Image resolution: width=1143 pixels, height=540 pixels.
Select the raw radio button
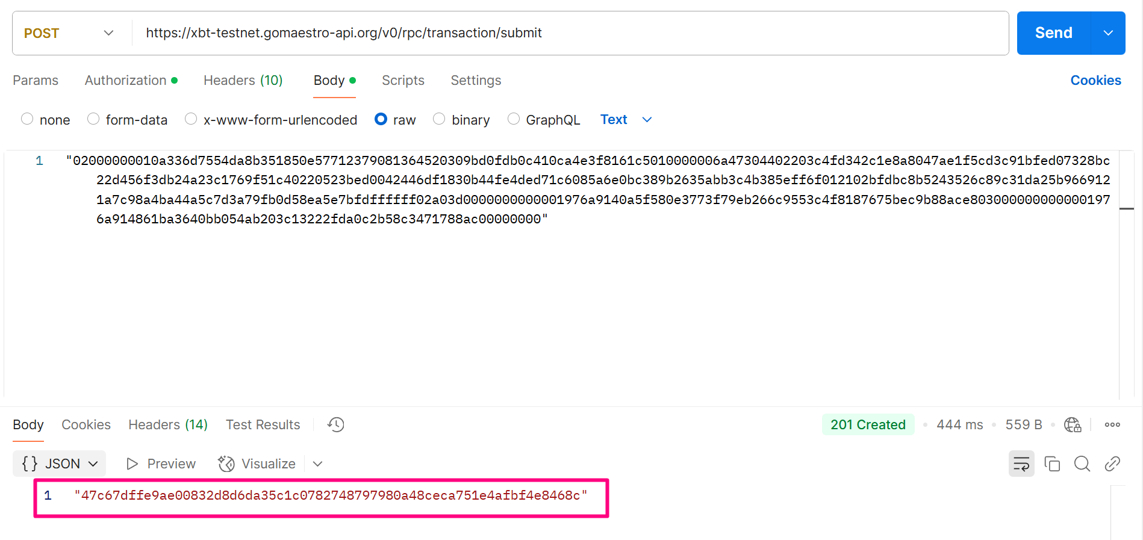(x=381, y=119)
